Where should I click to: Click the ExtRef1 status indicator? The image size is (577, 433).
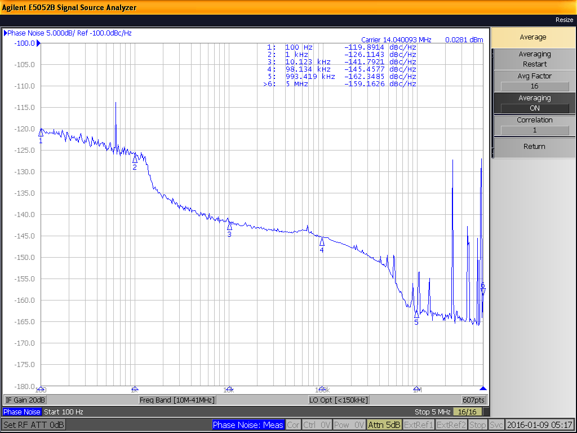pos(419,425)
